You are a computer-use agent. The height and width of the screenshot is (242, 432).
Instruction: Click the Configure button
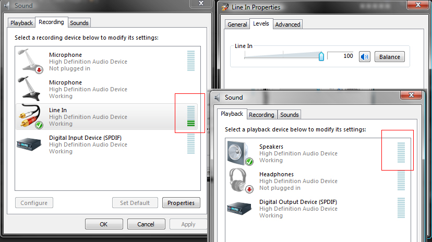(34, 203)
